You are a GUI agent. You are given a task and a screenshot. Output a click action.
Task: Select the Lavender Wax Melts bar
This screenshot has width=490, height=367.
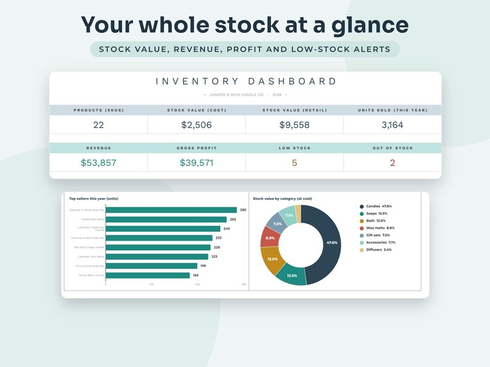point(157,257)
